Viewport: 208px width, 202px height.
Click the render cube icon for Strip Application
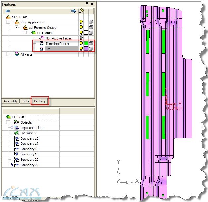tap(91, 22)
